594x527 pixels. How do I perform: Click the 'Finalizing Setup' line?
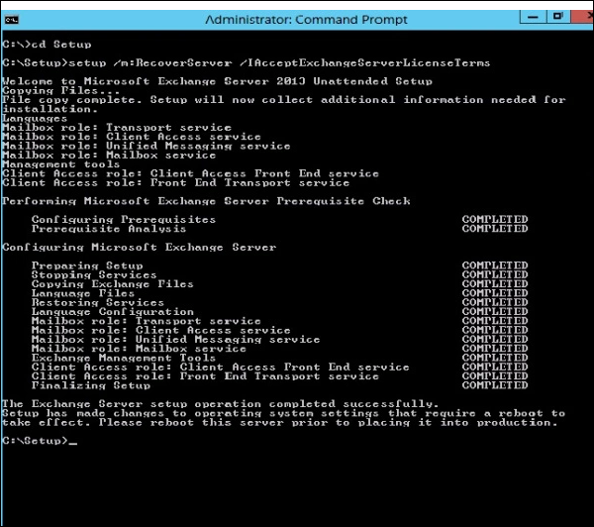point(91,385)
